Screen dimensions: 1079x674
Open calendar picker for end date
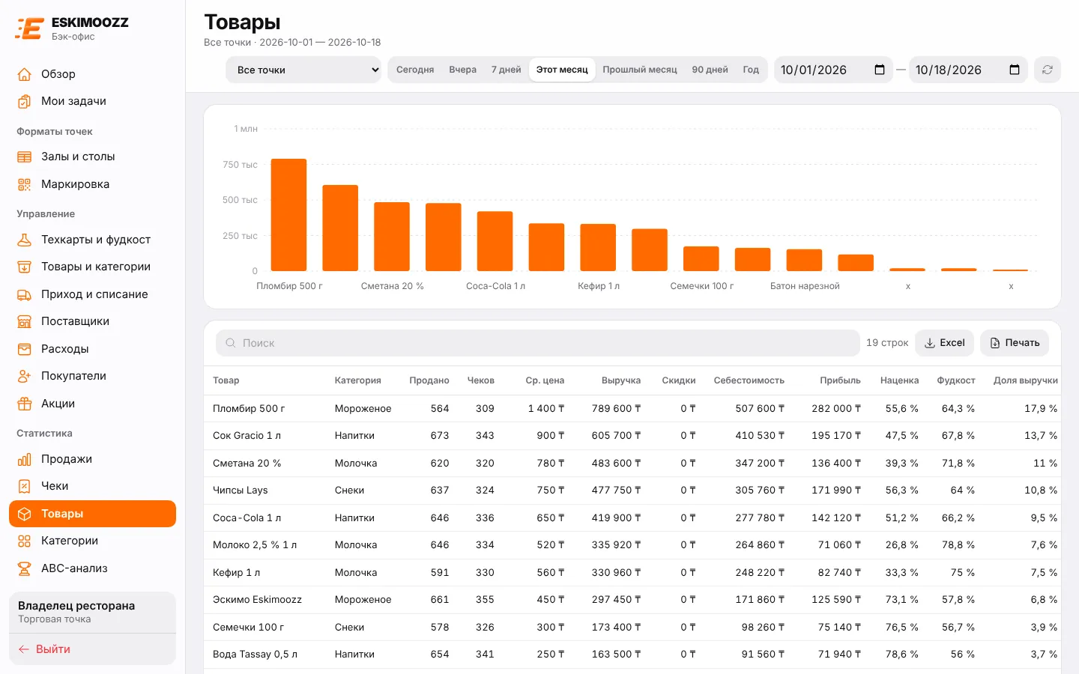[x=1015, y=70]
